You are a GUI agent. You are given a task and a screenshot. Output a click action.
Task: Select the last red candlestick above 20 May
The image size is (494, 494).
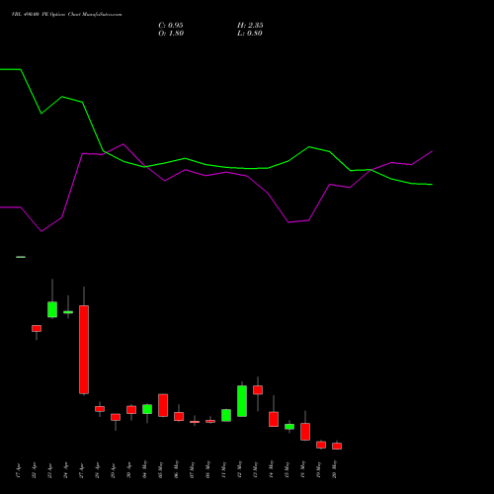[x=337, y=446]
